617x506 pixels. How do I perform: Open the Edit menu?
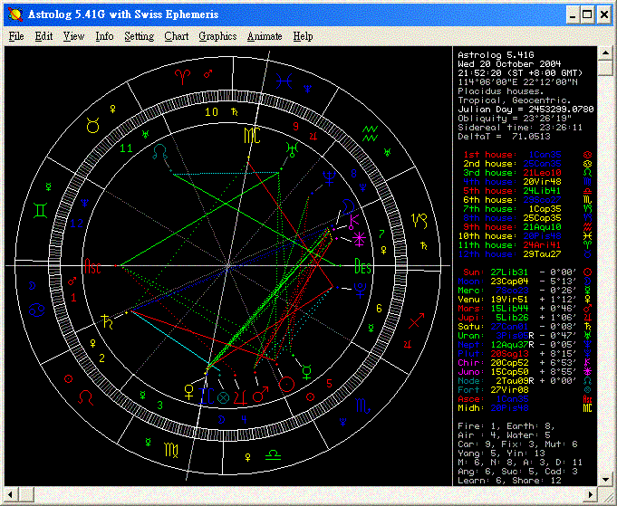(x=43, y=36)
